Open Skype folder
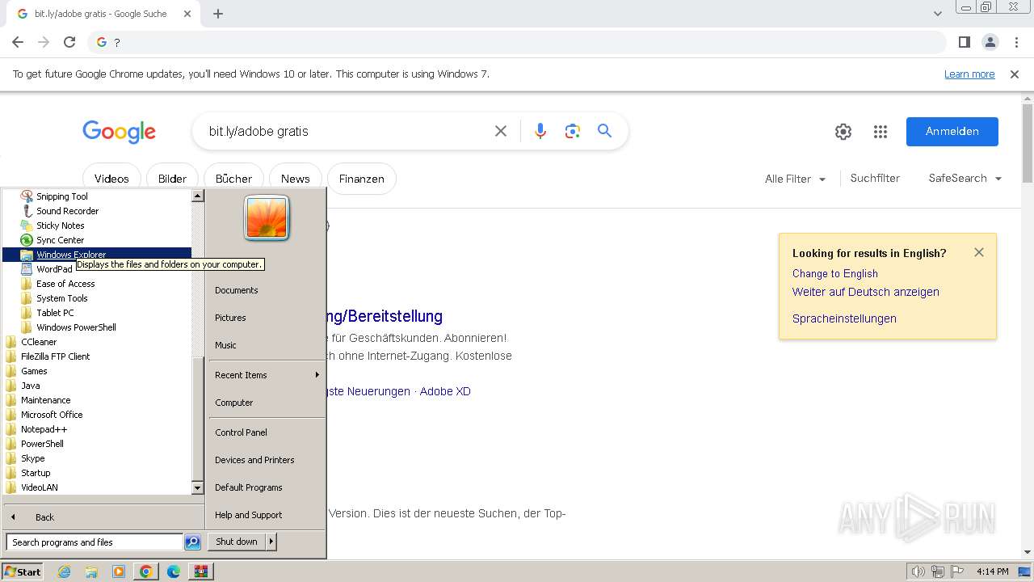This screenshot has height=582, width=1034. (x=32, y=458)
